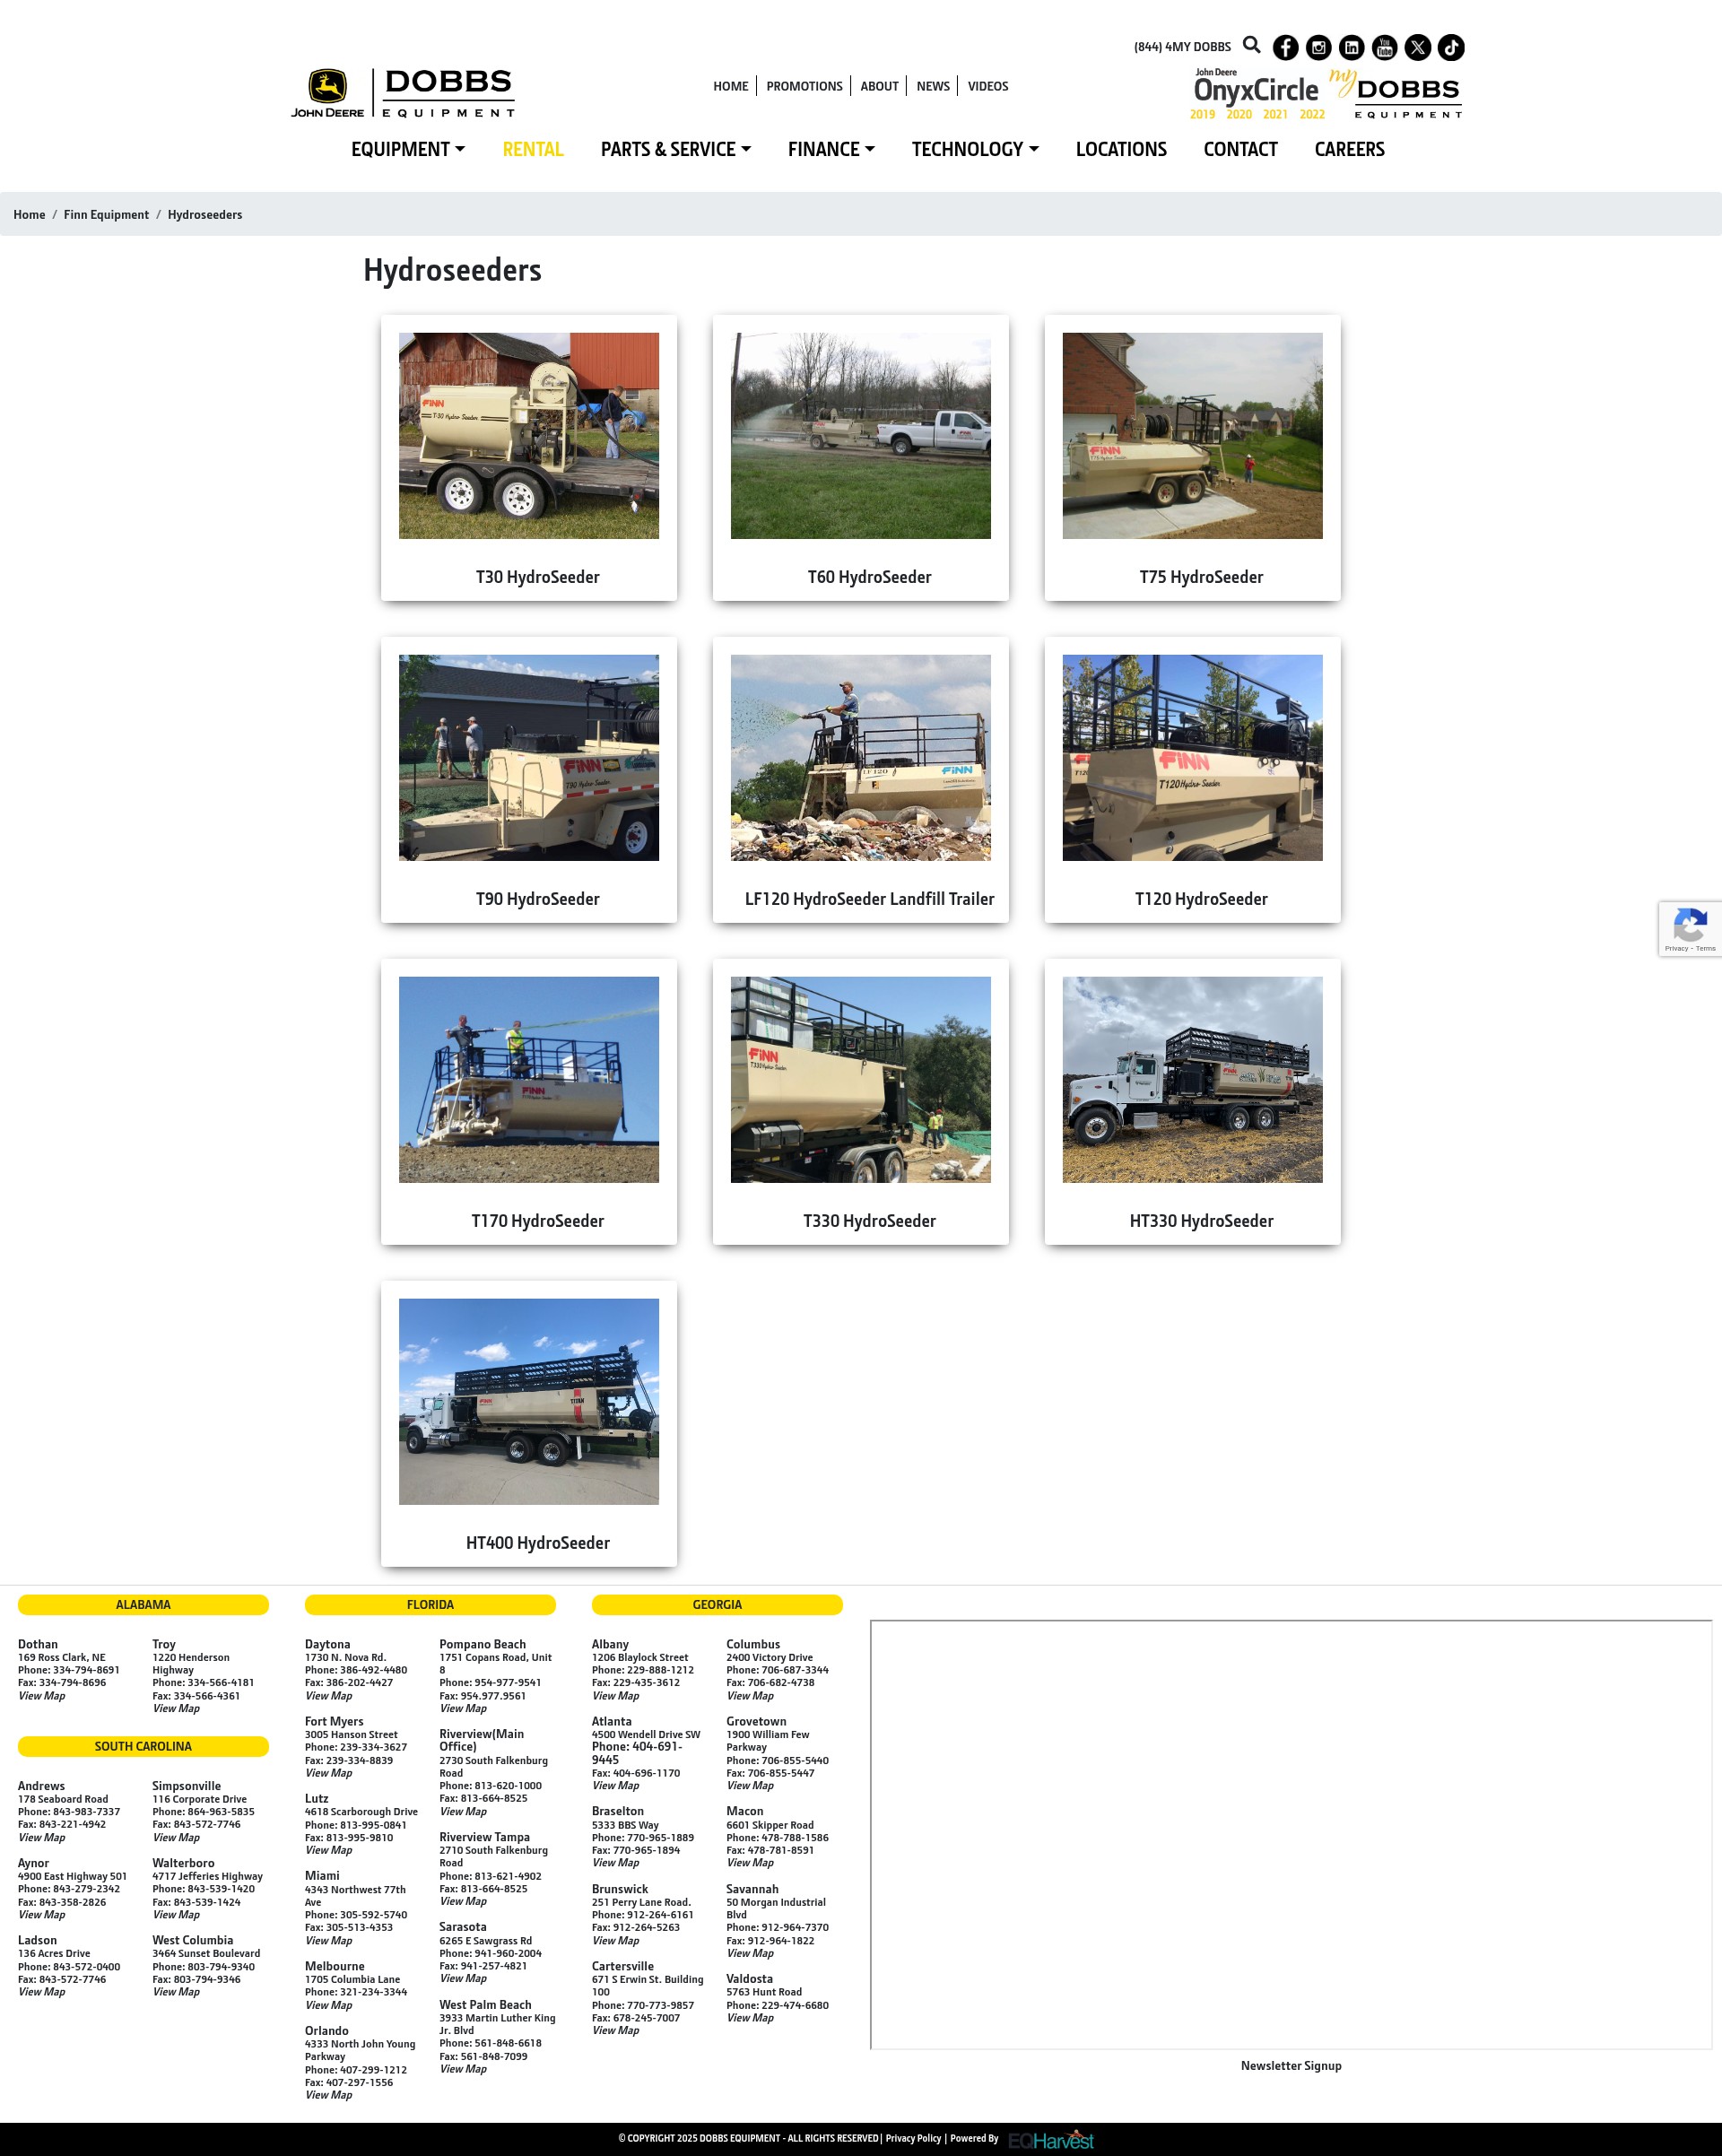This screenshot has height=2156, width=1722.
Task: Open the T30 HydroSeeder photo
Action: [529, 436]
